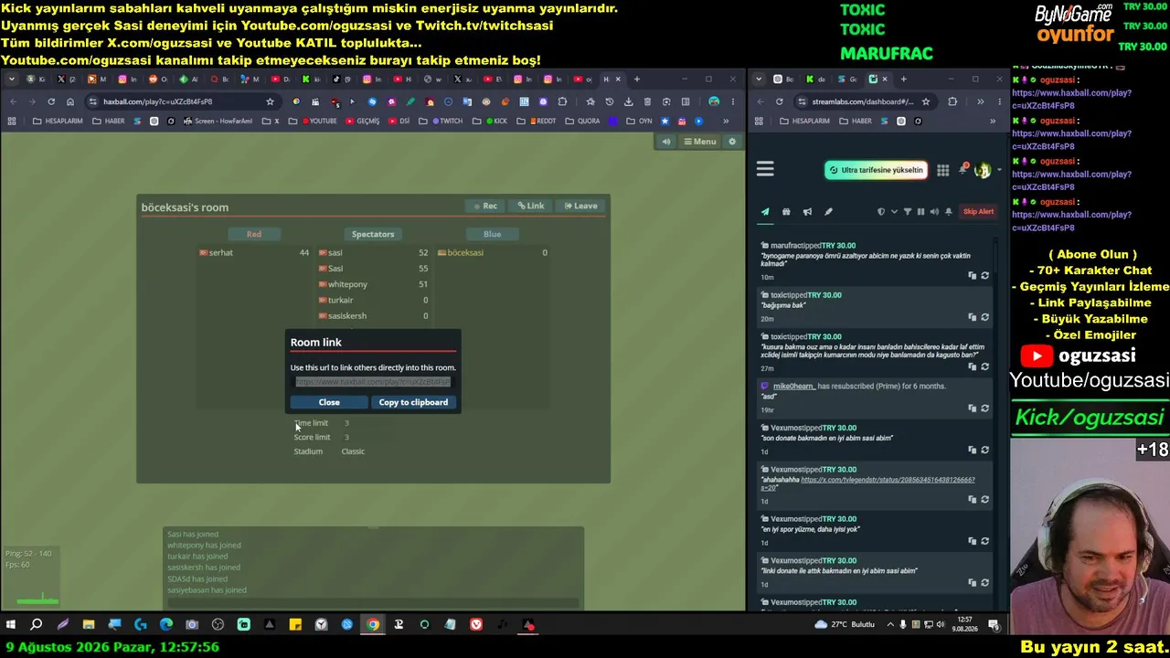The image size is (1170, 658).
Task: Open HaxBall settings gear
Action: (731, 142)
